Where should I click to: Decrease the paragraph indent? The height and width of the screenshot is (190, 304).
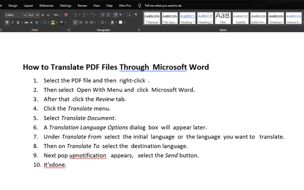pos(102,15)
